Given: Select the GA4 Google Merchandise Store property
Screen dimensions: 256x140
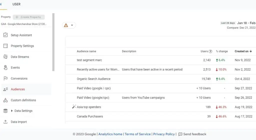Looking at the screenshot, I should [24, 24].
